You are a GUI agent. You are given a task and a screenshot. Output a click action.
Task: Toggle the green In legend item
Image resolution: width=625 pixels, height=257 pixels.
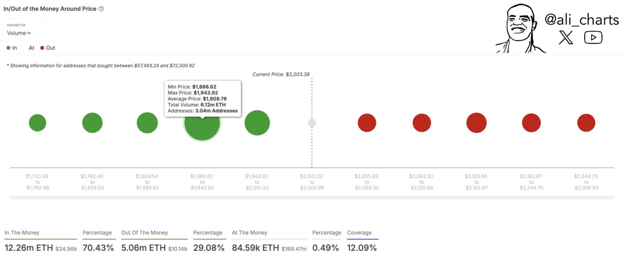12,48
